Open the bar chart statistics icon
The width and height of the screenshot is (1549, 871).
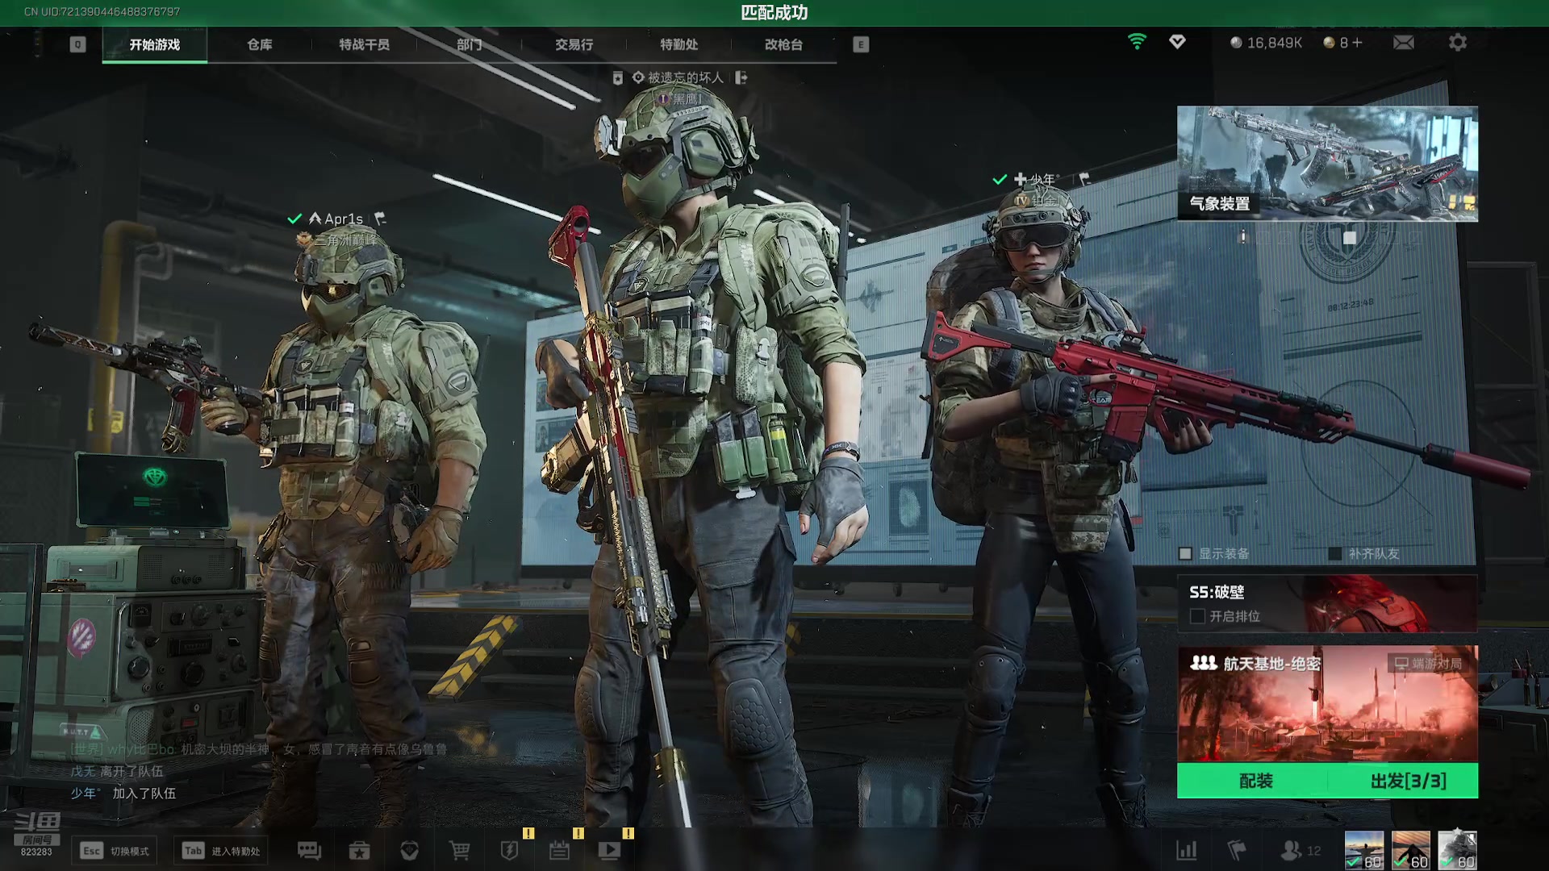pos(1187,850)
